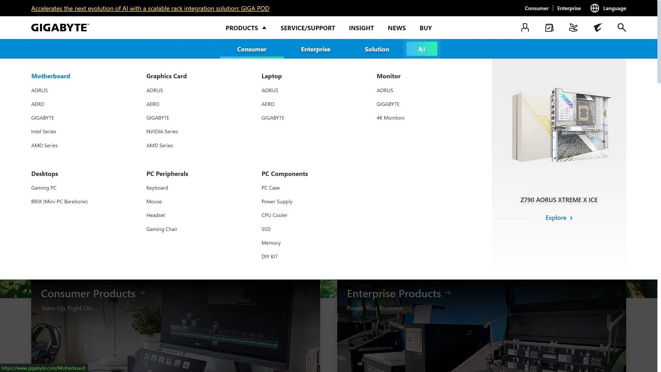
Task: Click the AORUS gaming brand icon
Action: click(598, 27)
